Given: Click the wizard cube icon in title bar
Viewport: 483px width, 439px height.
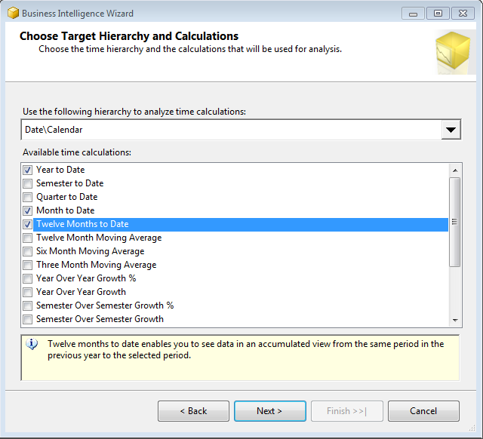Looking at the screenshot, I should coord(13,13).
